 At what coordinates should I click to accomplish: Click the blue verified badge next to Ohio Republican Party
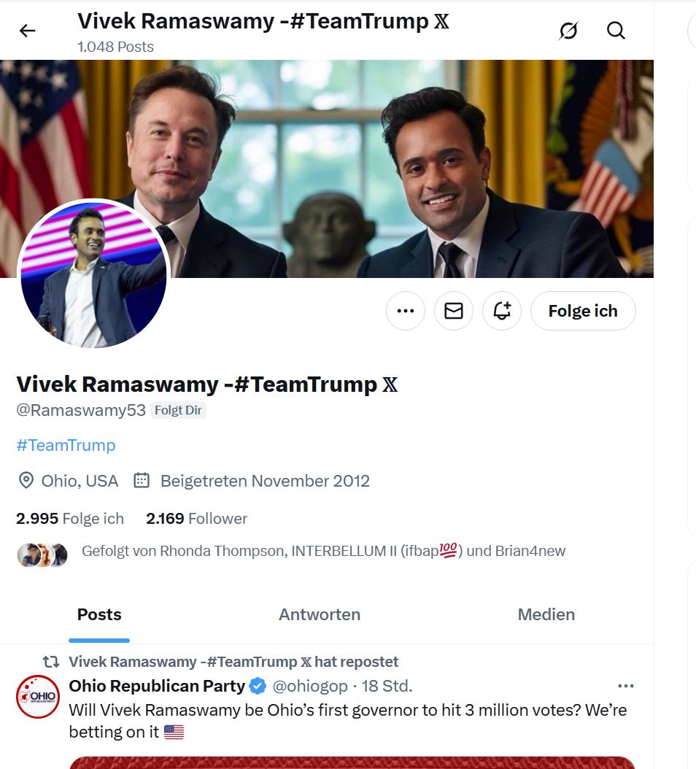[257, 686]
